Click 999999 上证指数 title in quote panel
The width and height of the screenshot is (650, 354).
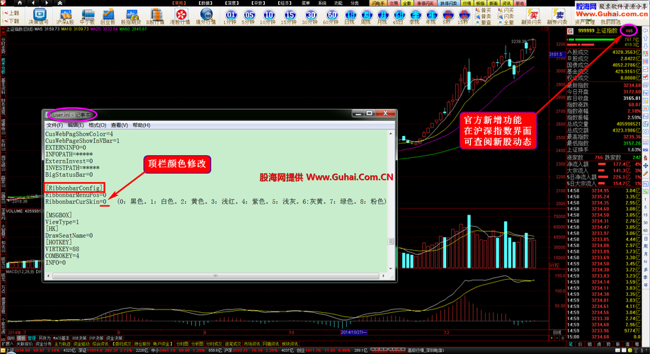[597, 31]
